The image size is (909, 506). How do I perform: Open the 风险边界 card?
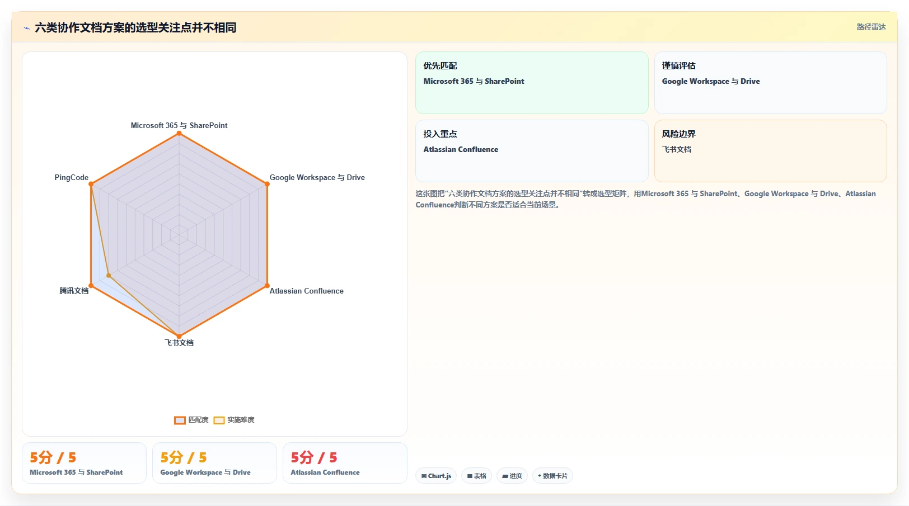[x=770, y=151]
